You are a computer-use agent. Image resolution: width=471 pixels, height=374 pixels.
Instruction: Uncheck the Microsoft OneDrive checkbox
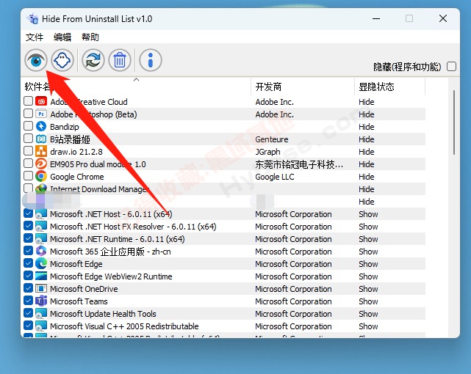click(x=28, y=288)
